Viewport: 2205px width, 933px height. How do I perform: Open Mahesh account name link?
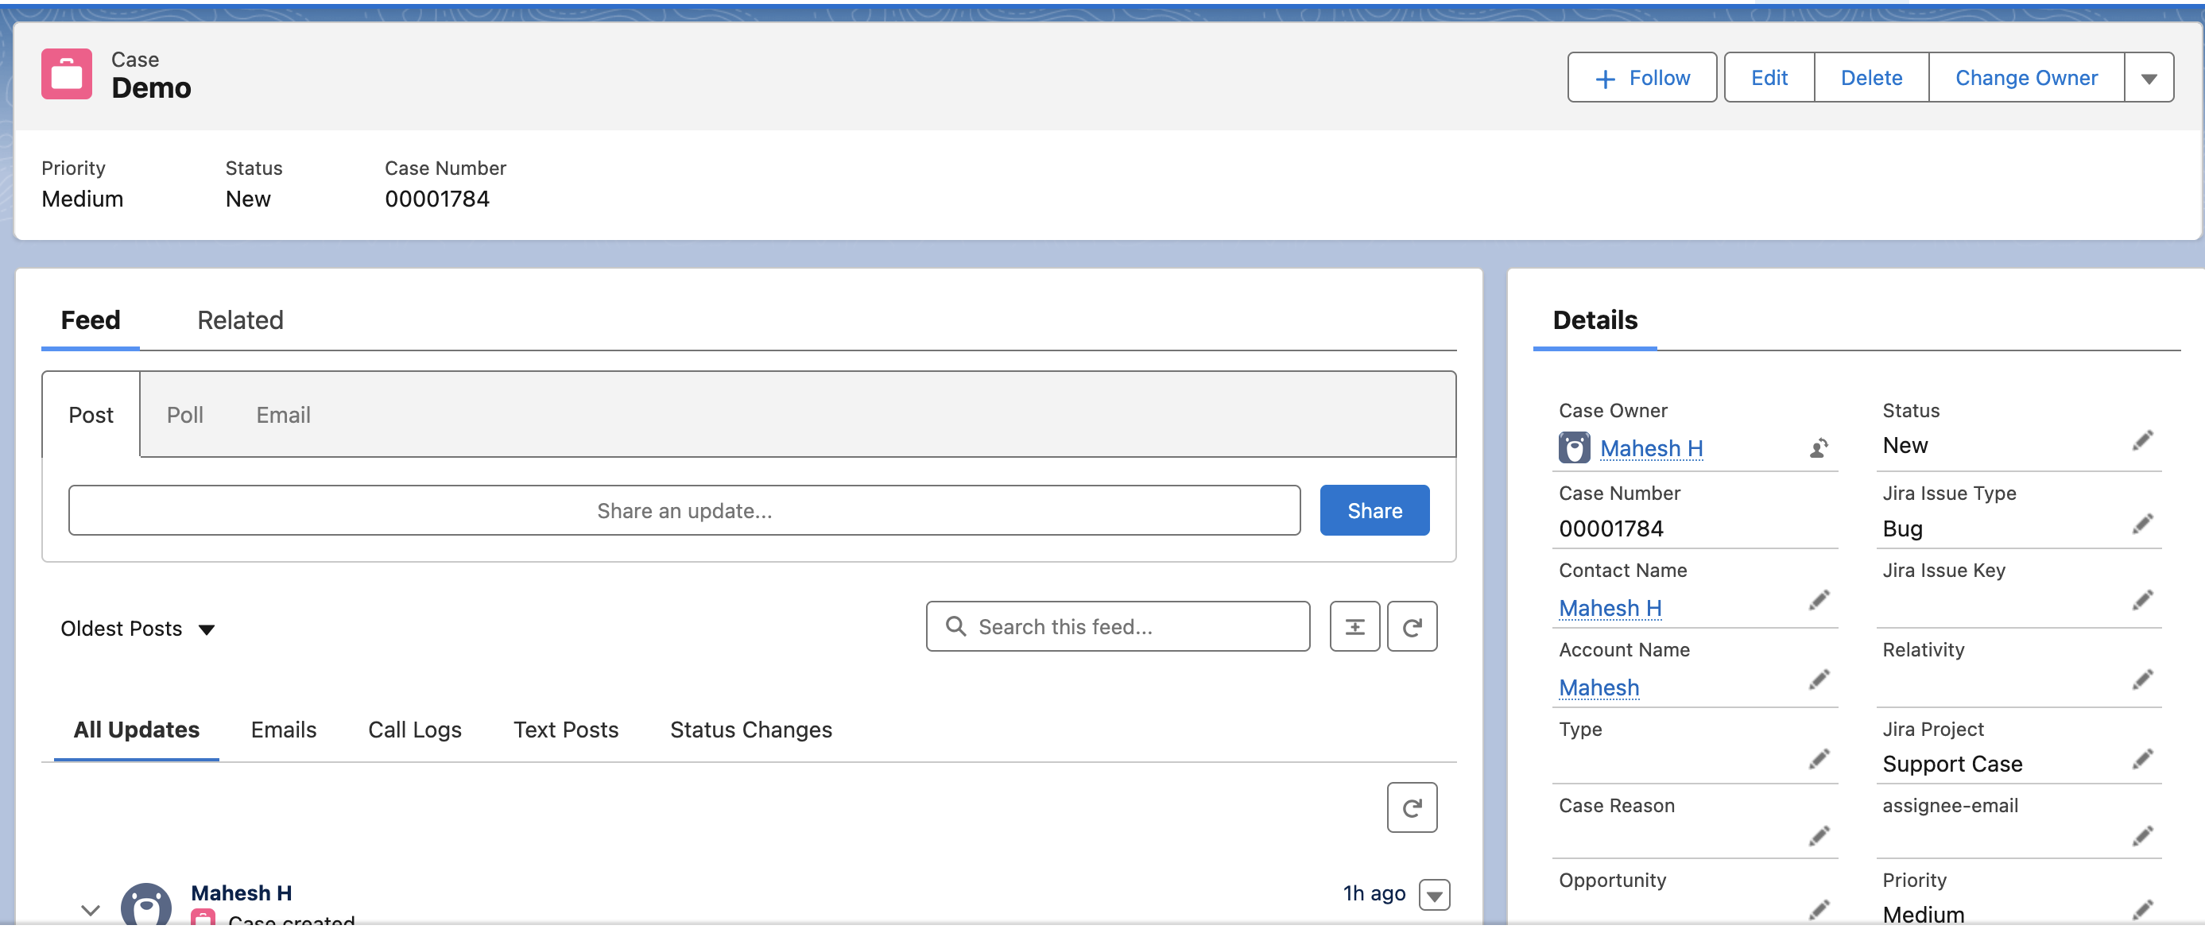(1599, 688)
